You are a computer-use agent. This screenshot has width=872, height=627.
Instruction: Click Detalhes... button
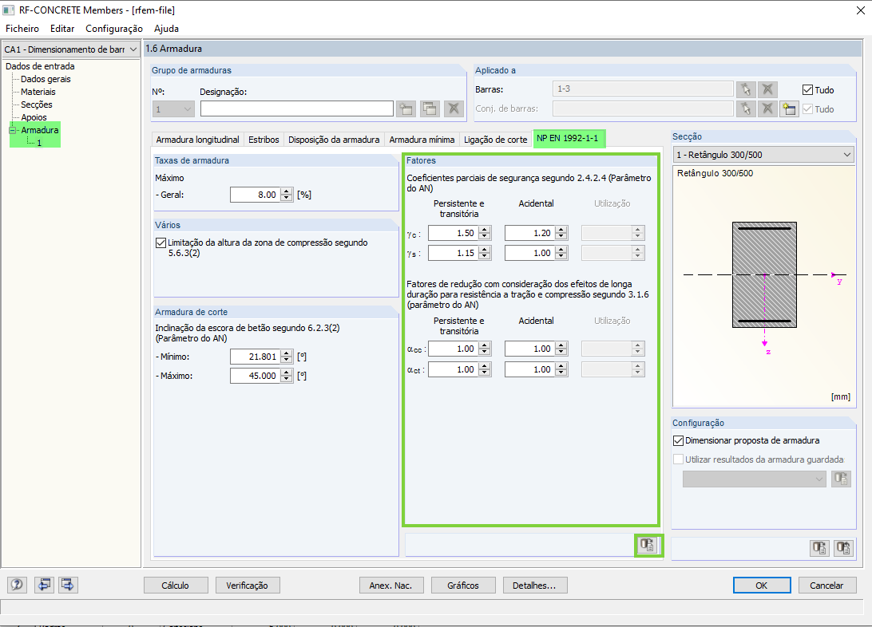pyautogui.click(x=535, y=586)
